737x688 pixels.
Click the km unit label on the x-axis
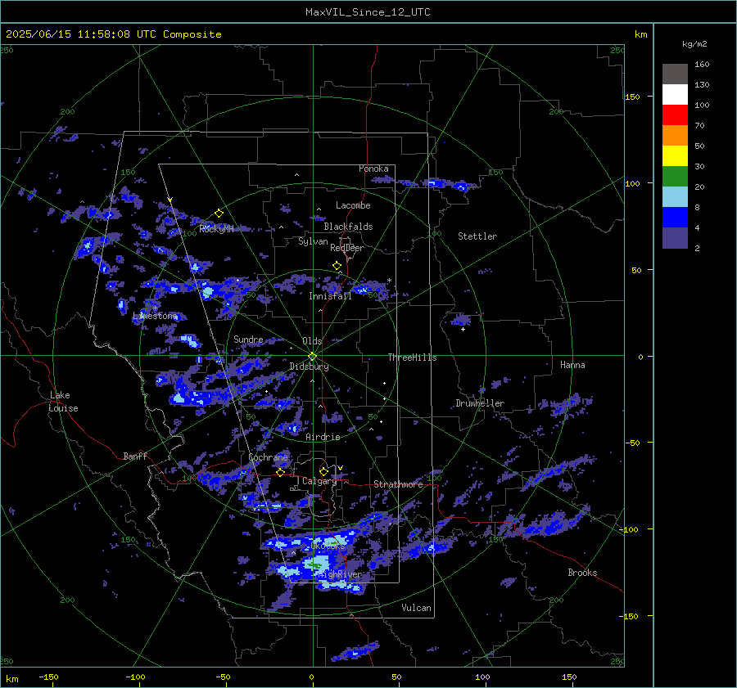point(11,679)
